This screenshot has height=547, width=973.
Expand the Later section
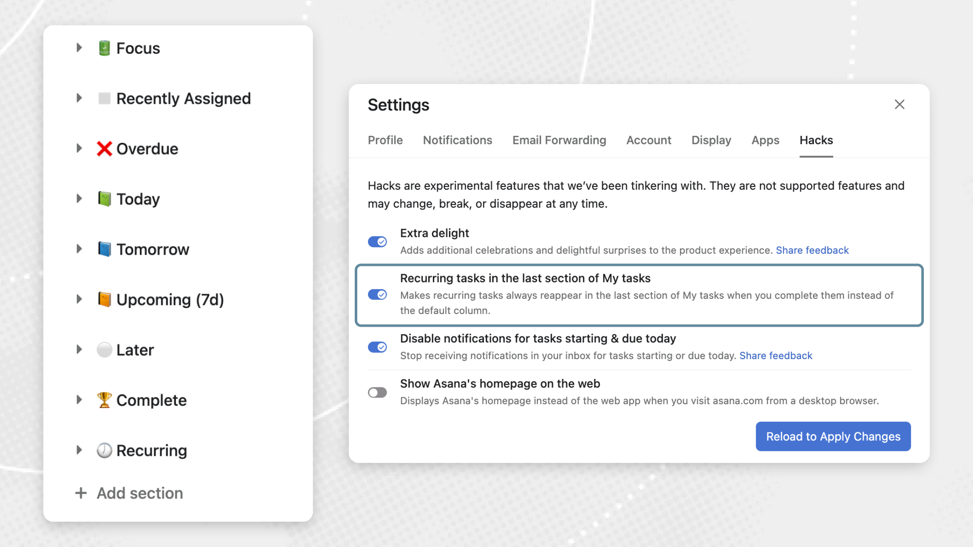coord(79,349)
